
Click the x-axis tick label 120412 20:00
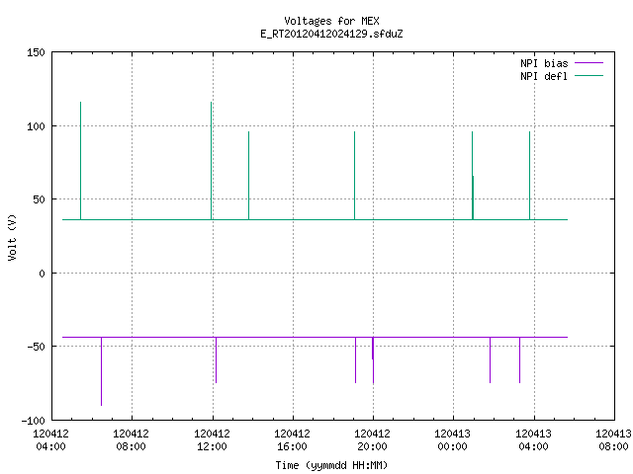pyautogui.click(x=372, y=440)
